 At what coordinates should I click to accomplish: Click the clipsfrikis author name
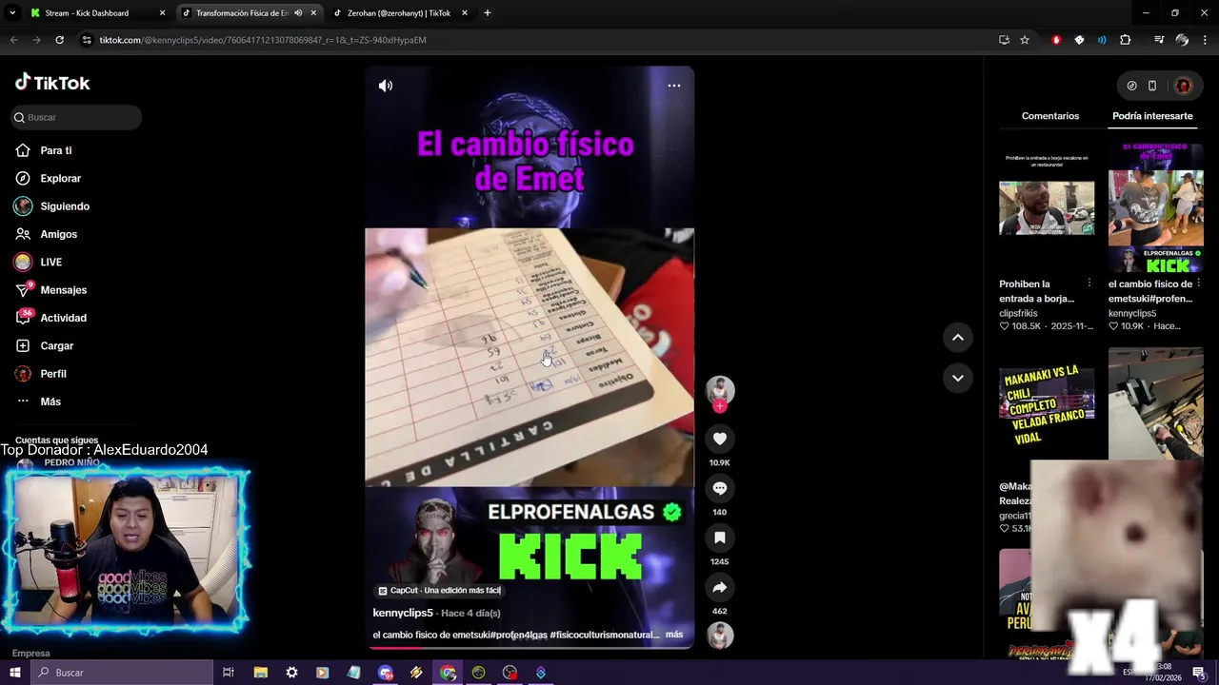(x=1020, y=313)
